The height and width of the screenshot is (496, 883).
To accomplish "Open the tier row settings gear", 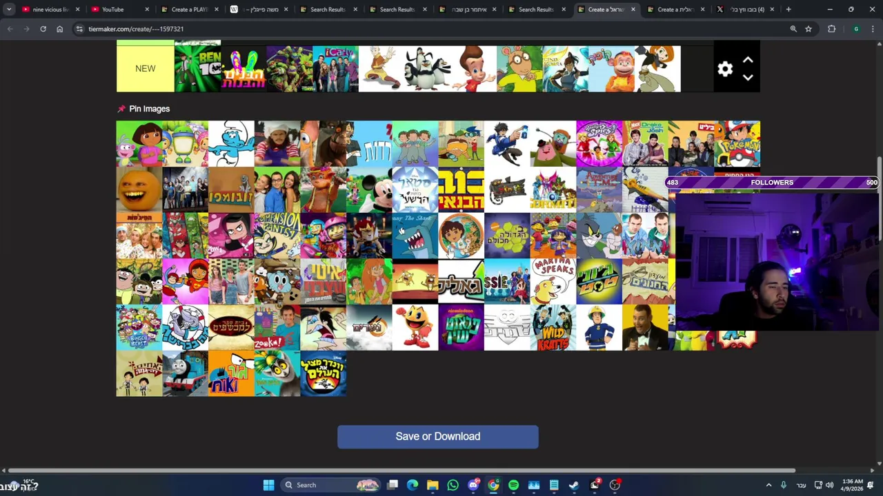I will point(724,69).
